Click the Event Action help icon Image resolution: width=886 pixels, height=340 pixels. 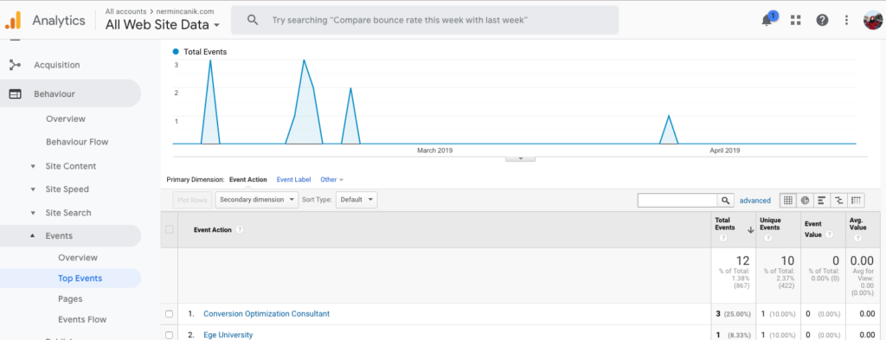240,230
